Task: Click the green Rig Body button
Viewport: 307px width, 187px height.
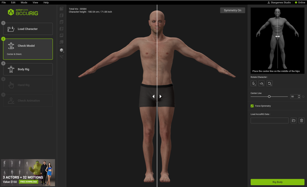Action: click(277, 182)
